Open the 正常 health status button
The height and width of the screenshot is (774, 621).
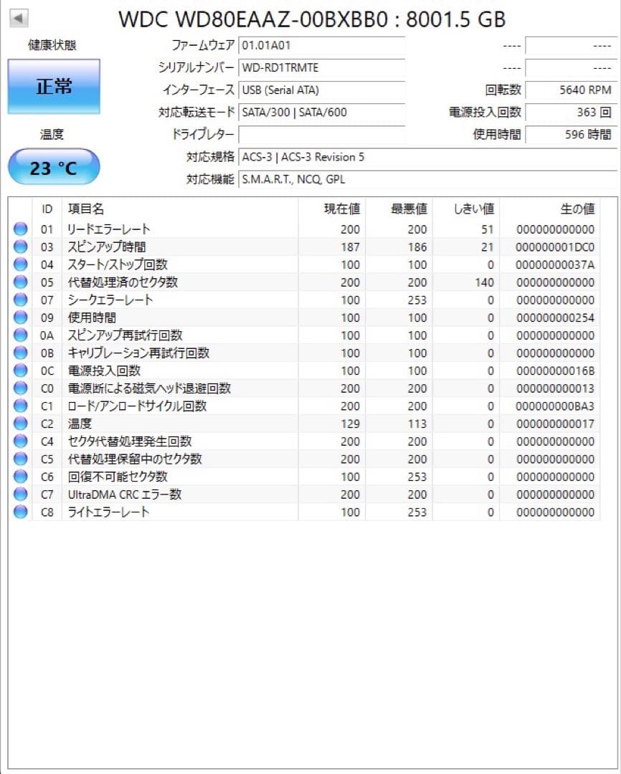click(x=54, y=87)
